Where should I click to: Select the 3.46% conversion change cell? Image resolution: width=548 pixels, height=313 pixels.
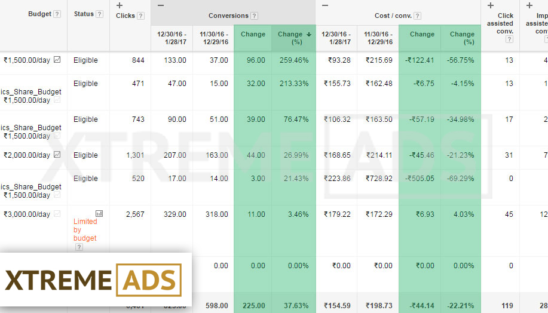click(298, 214)
